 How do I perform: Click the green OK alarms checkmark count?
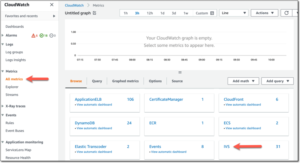tap(43, 35)
